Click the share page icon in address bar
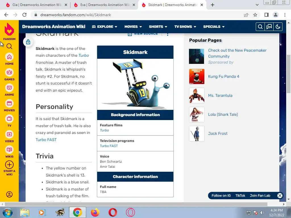 [246, 15]
